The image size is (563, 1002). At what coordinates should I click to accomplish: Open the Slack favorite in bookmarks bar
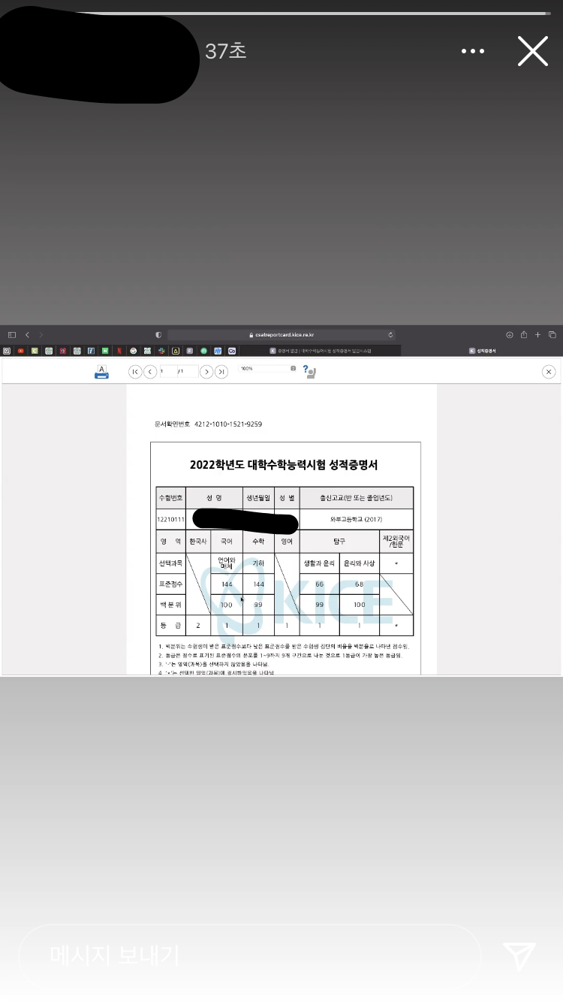point(161,351)
